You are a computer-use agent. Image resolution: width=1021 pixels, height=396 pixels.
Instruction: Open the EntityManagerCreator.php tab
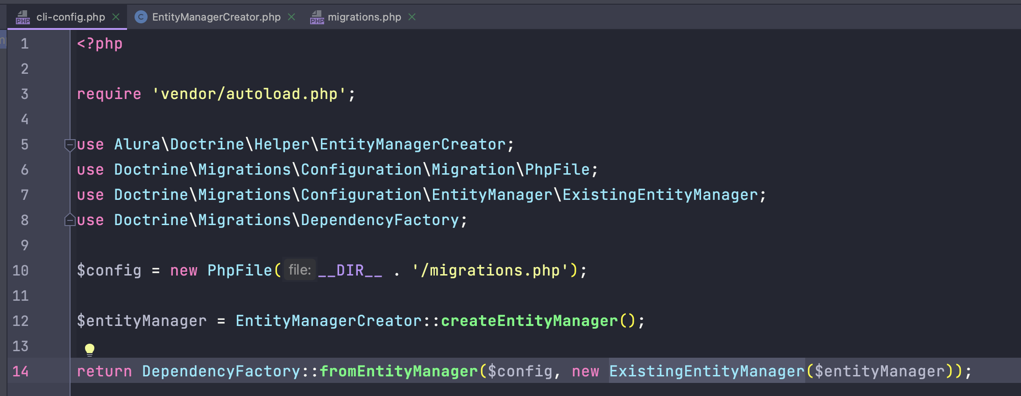(x=216, y=17)
